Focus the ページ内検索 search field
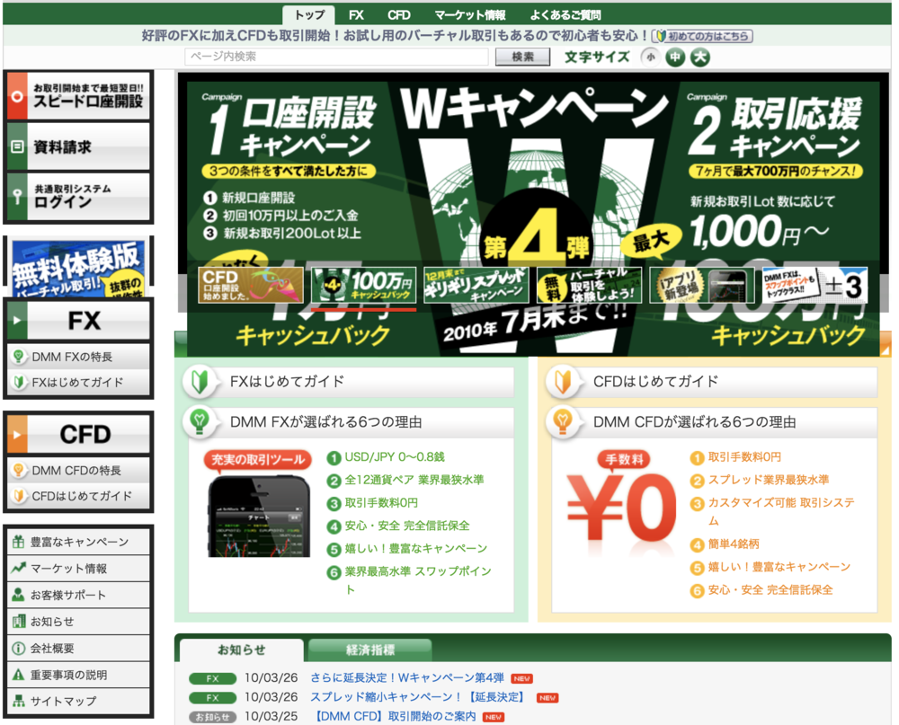This screenshot has height=725, width=899. [336, 57]
